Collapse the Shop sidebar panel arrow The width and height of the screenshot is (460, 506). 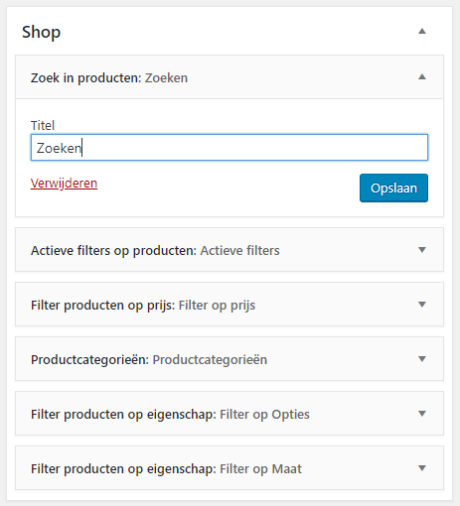[422, 32]
